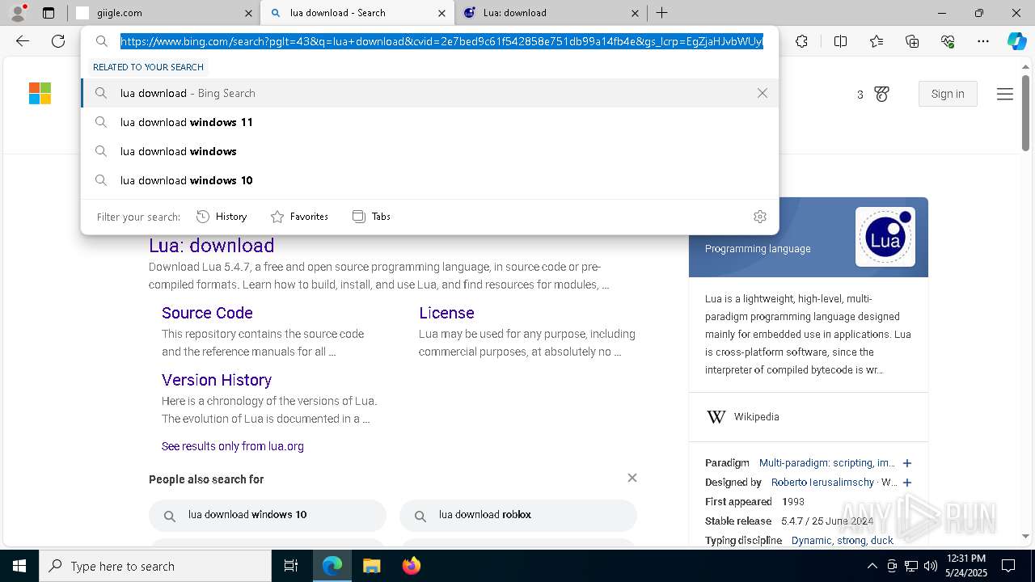This screenshot has width=1035, height=582.
Task: Search 'lua download roblox' related pill
Action: click(518, 515)
